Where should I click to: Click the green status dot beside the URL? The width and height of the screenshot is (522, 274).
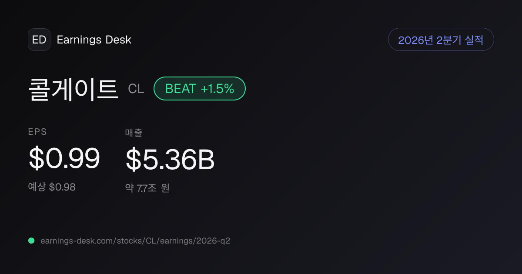click(x=31, y=241)
